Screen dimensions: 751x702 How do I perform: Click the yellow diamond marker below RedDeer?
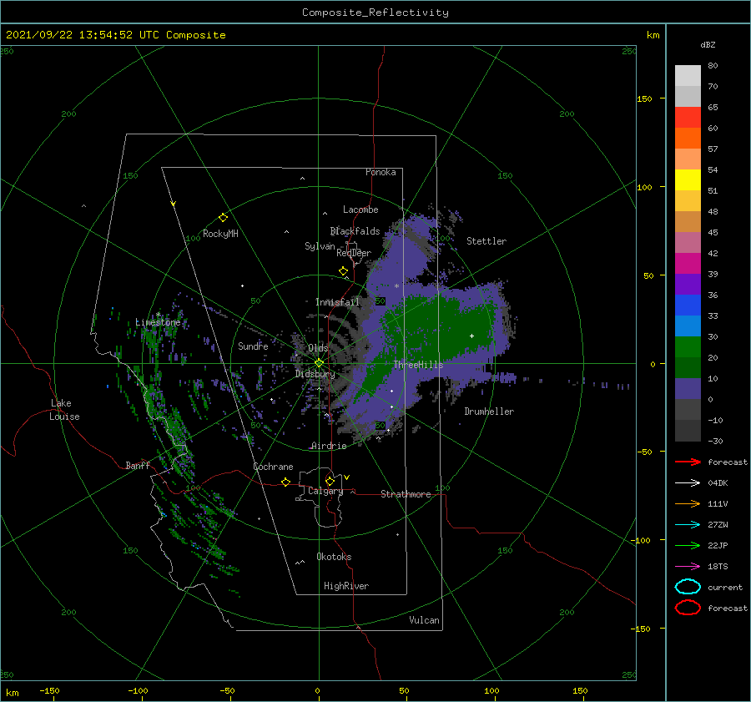click(x=344, y=271)
